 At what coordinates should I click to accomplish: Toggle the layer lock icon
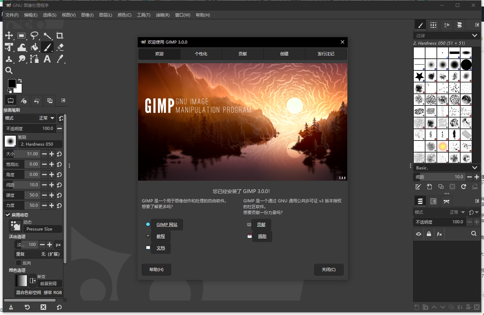click(429, 234)
